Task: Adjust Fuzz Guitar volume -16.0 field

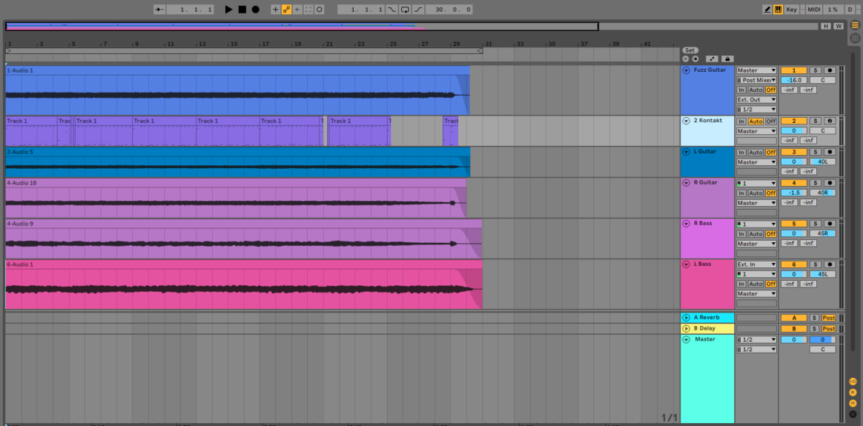Action: 794,80
